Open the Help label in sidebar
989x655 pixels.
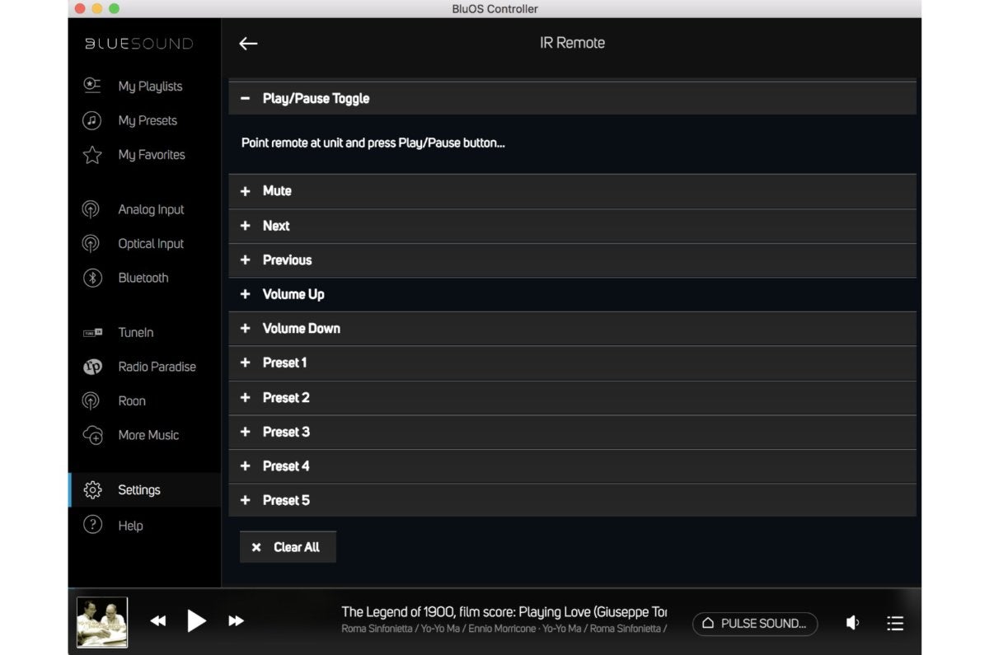130,526
